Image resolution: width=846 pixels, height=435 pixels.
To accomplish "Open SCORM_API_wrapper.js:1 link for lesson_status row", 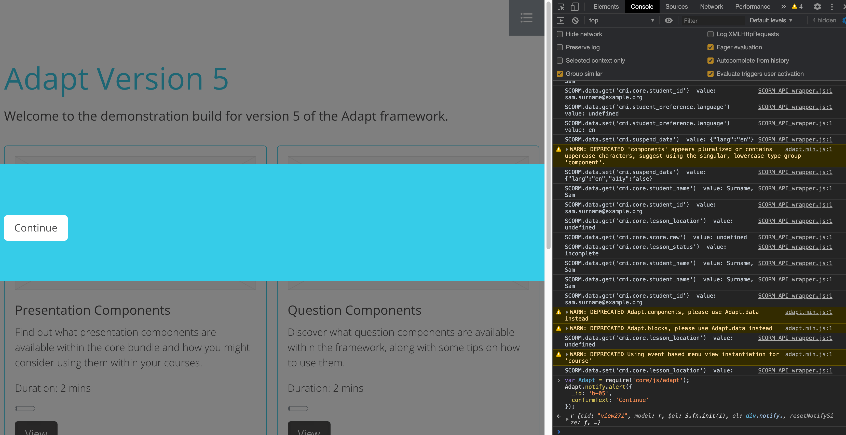I will tap(795, 247).
